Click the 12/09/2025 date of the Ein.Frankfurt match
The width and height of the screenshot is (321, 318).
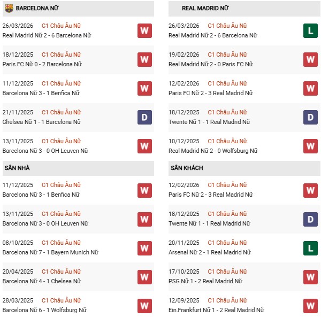click(184, 300)
